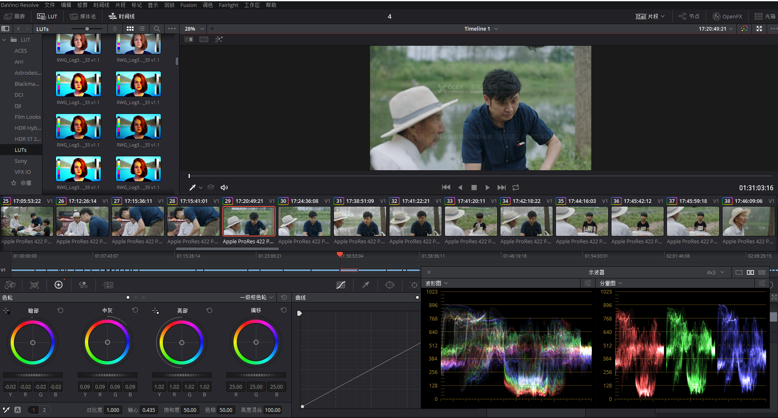
Task: Mute audio with the speaker icon
Action: click(224, 188)
